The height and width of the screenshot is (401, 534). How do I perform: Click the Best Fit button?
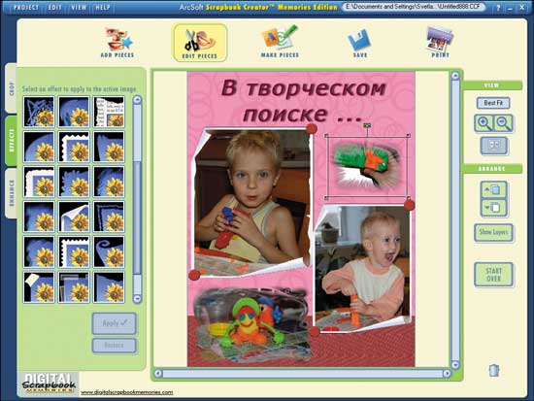[493, 103]
